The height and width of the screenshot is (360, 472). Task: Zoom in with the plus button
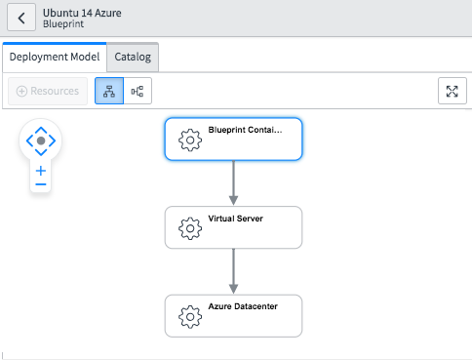[41, 171]
